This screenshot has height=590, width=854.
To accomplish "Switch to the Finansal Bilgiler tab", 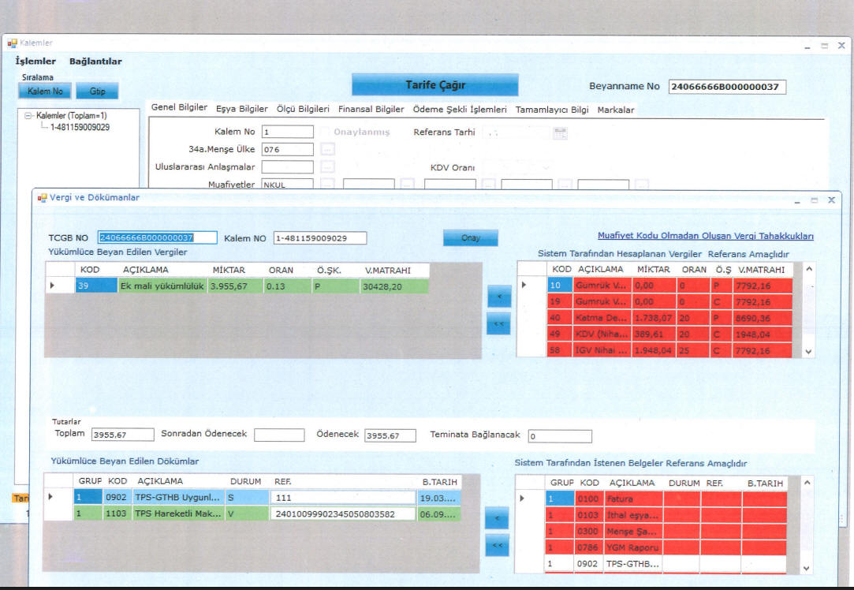I will click(371, 110).
